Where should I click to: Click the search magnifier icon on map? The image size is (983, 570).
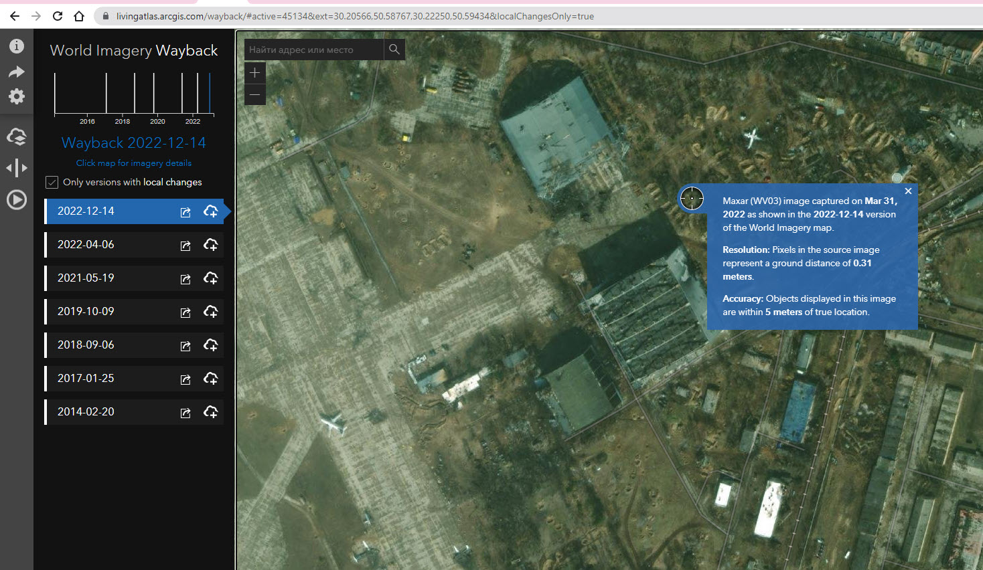tap(394, 50)
